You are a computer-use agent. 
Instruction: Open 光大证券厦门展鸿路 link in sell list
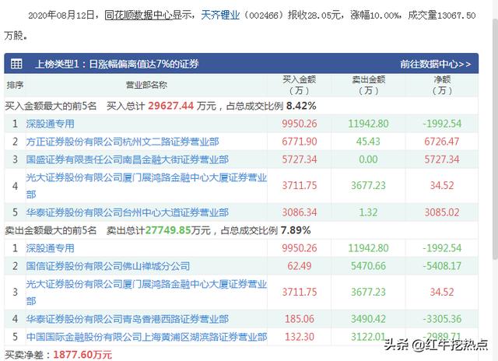coord(146,292)
